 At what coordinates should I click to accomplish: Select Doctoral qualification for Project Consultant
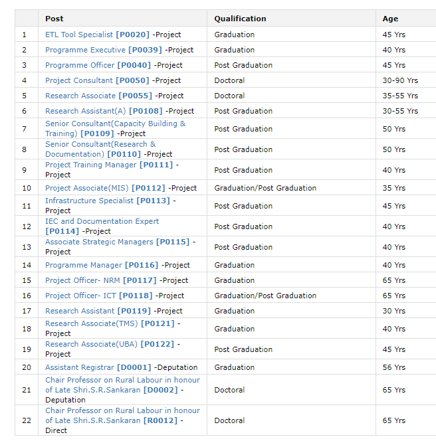tap(229, 80)
